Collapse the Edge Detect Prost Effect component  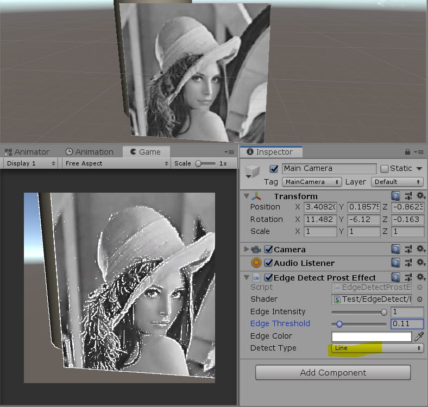(246, 277)
